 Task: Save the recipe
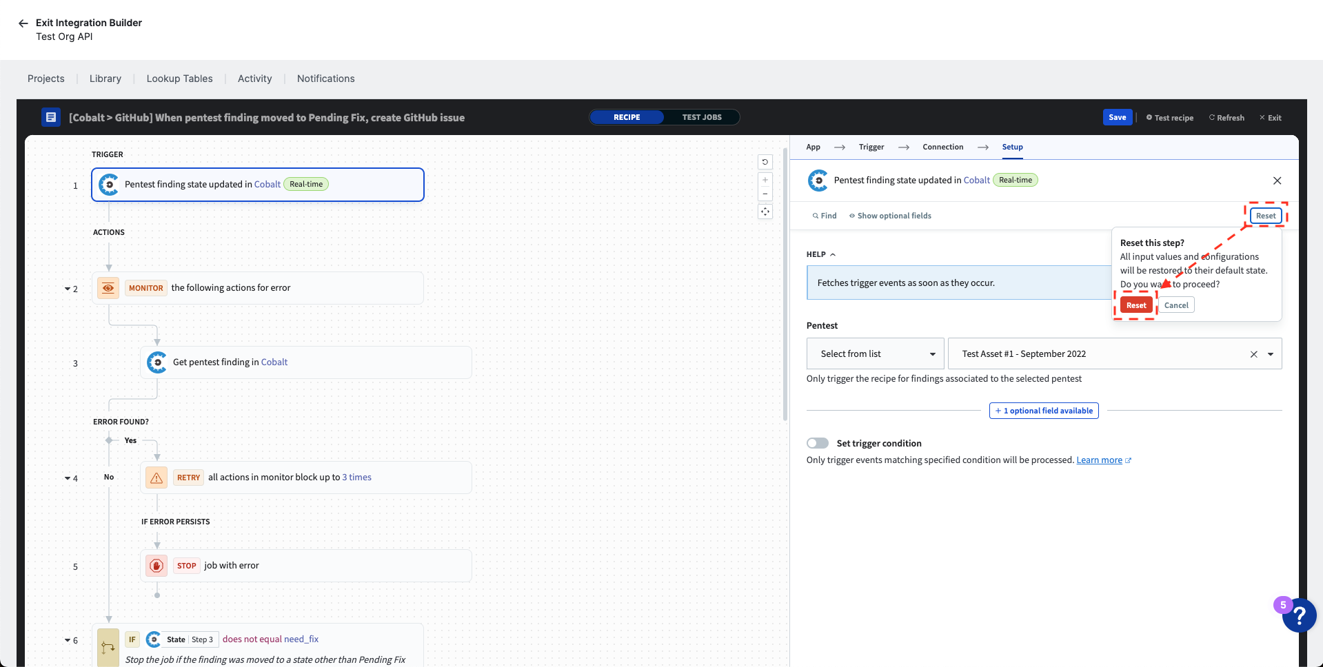point(1117,117)
